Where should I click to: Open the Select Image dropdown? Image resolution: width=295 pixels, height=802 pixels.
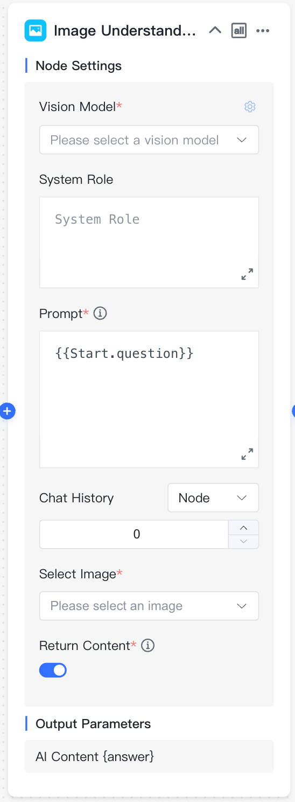pos(149,606)
